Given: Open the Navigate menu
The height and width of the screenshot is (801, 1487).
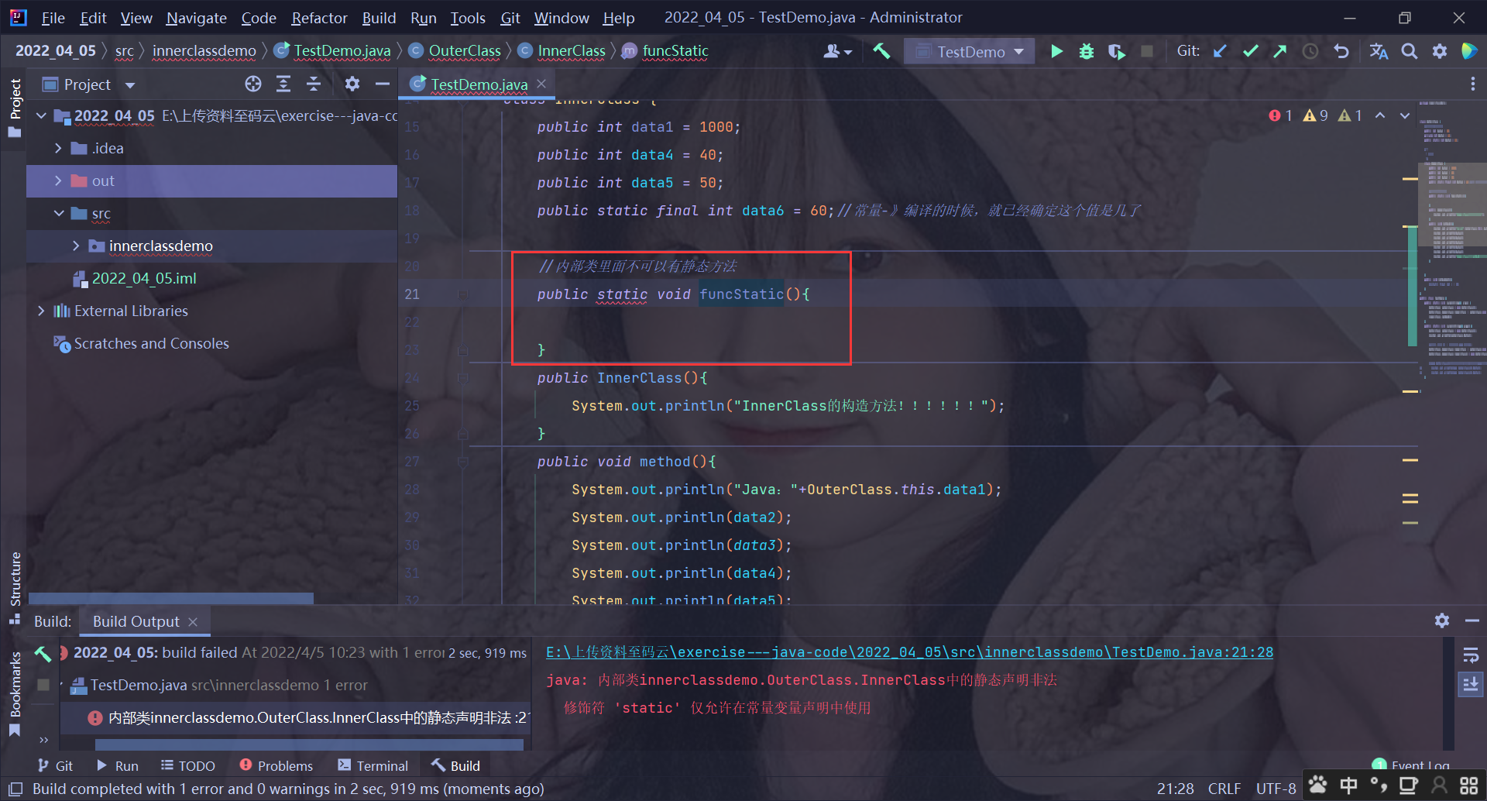Looking at the screenshot, I should coord(196,18).
